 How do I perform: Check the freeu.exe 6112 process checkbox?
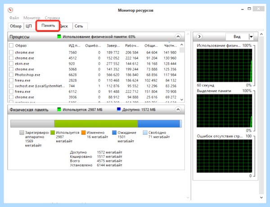[x=11, y=92]
